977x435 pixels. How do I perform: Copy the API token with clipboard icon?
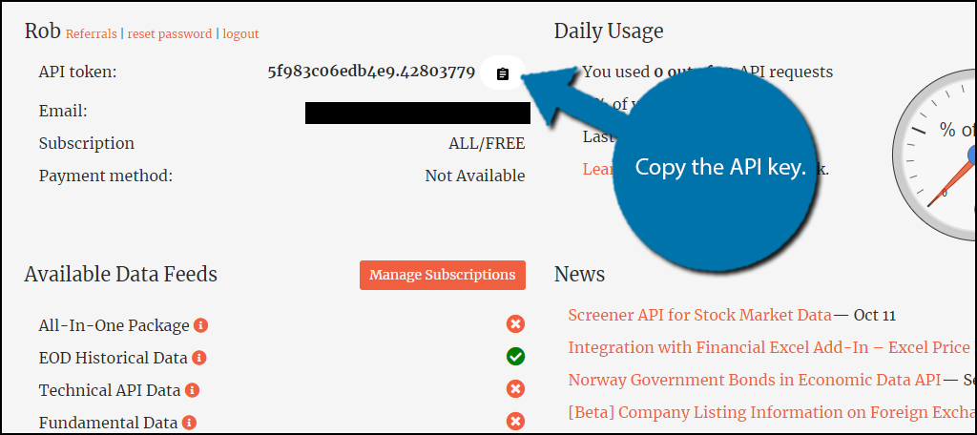point(502,72)
